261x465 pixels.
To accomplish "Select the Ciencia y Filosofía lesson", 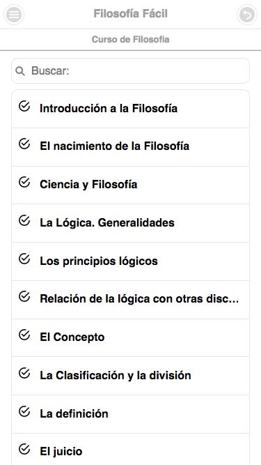I will click(x=131, y=185).
